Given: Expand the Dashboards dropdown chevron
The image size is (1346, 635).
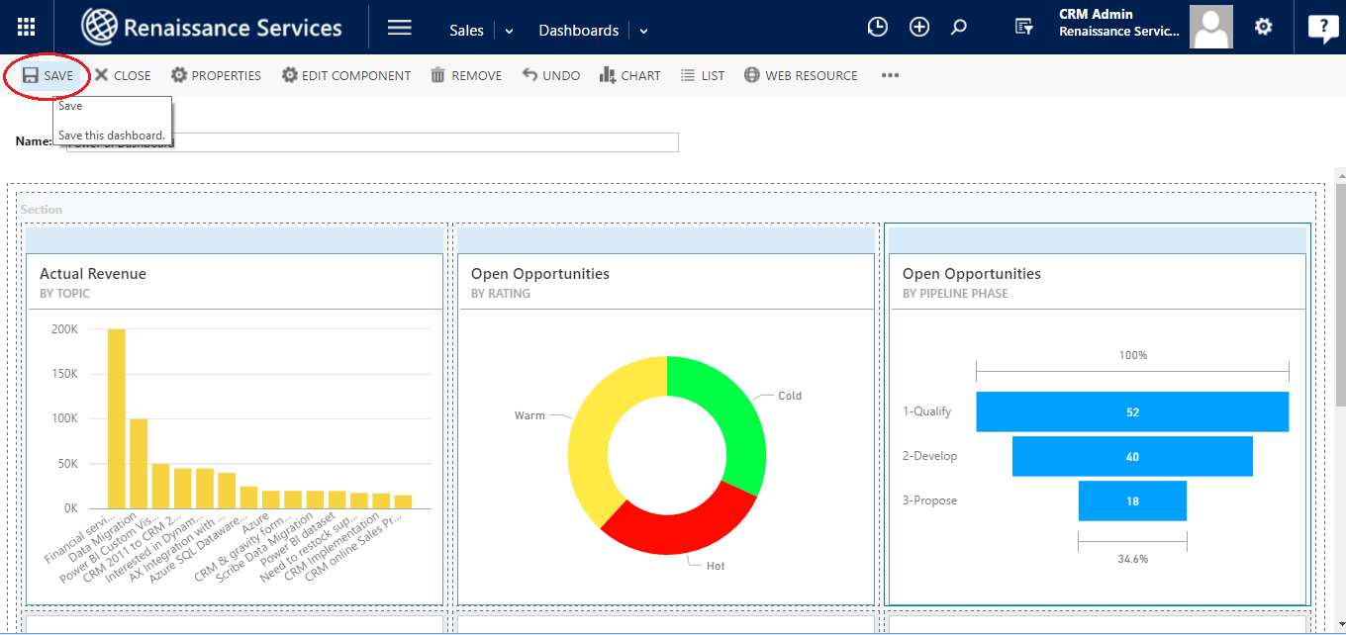Looking at the screenshot, I should click(x=643, y=31).
